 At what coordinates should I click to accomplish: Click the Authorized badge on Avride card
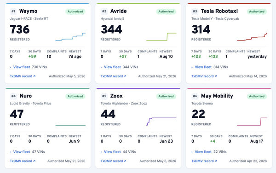(166, 12)
